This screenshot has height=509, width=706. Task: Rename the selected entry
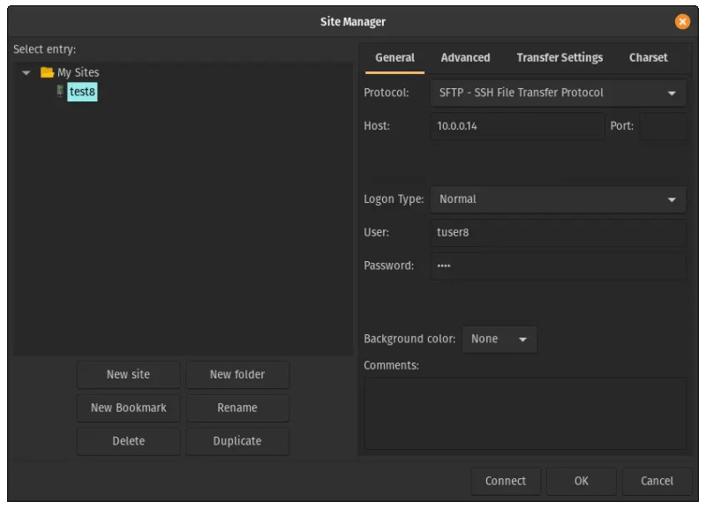237,408
